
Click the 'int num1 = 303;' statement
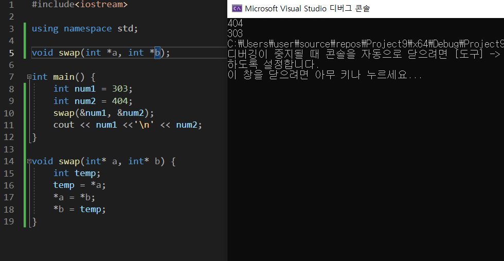[93, 89]
